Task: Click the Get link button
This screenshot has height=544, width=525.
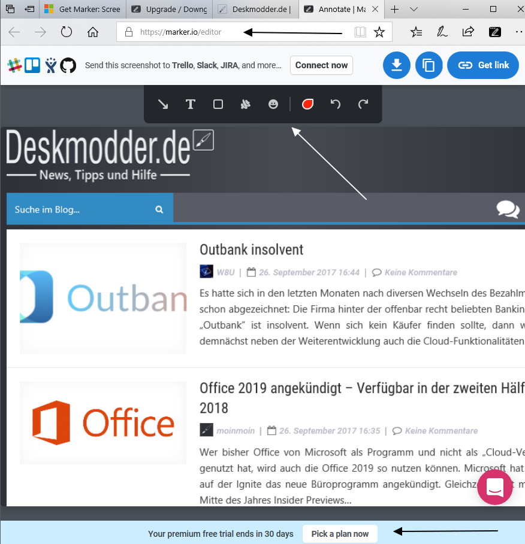Action: point(483,65)
